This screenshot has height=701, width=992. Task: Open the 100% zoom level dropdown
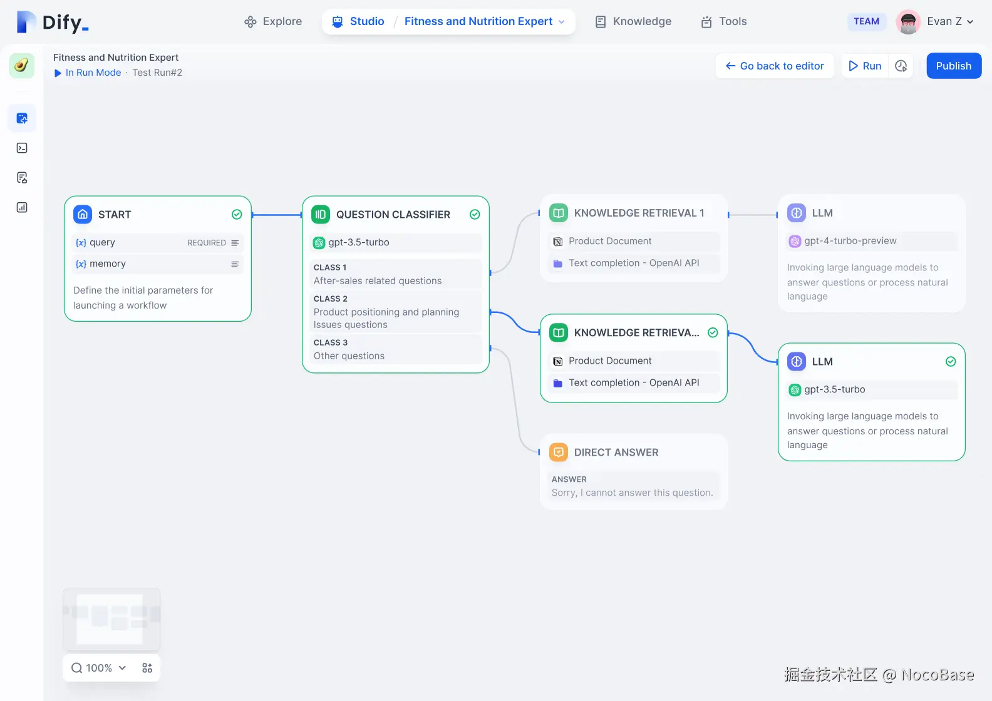[x=99, y=668]
